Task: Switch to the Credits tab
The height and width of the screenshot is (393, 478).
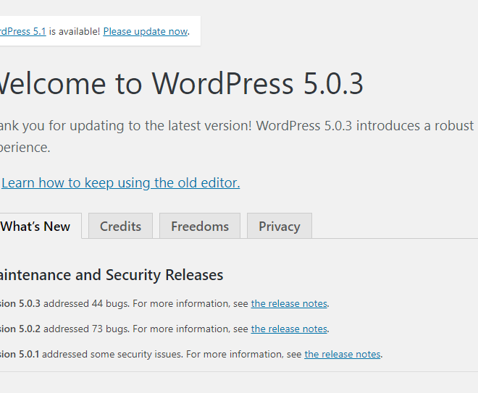Action: 120,226
